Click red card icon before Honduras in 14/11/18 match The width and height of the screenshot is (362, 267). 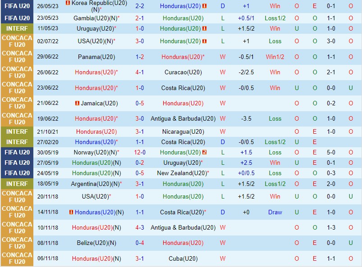tap(71, 212)
